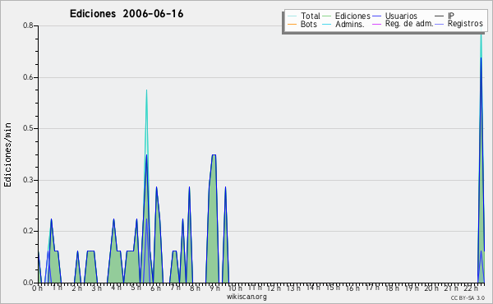The height and width of the screenshot is (304, 493).
Task: Click the '12 h' x-axis label
Action: [x=274, y=288]
